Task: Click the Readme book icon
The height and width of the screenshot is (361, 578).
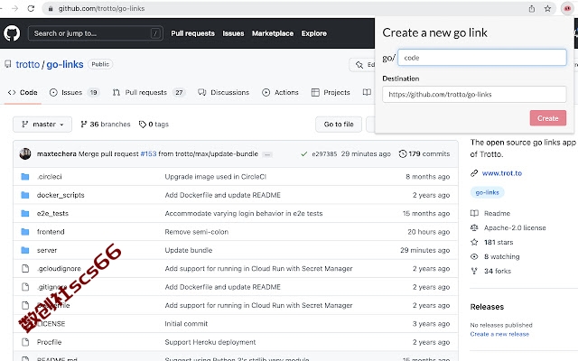Action: pyautogui.click(x=474, y=213)
